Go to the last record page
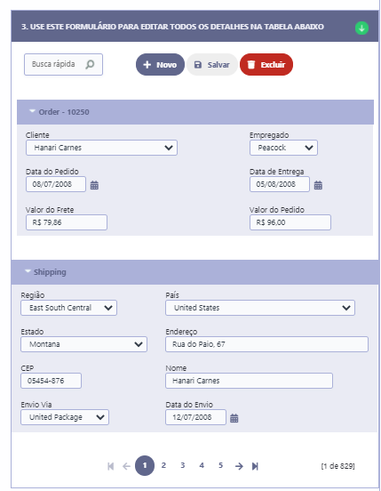381x491 pixels. click(x=255, y=466)
